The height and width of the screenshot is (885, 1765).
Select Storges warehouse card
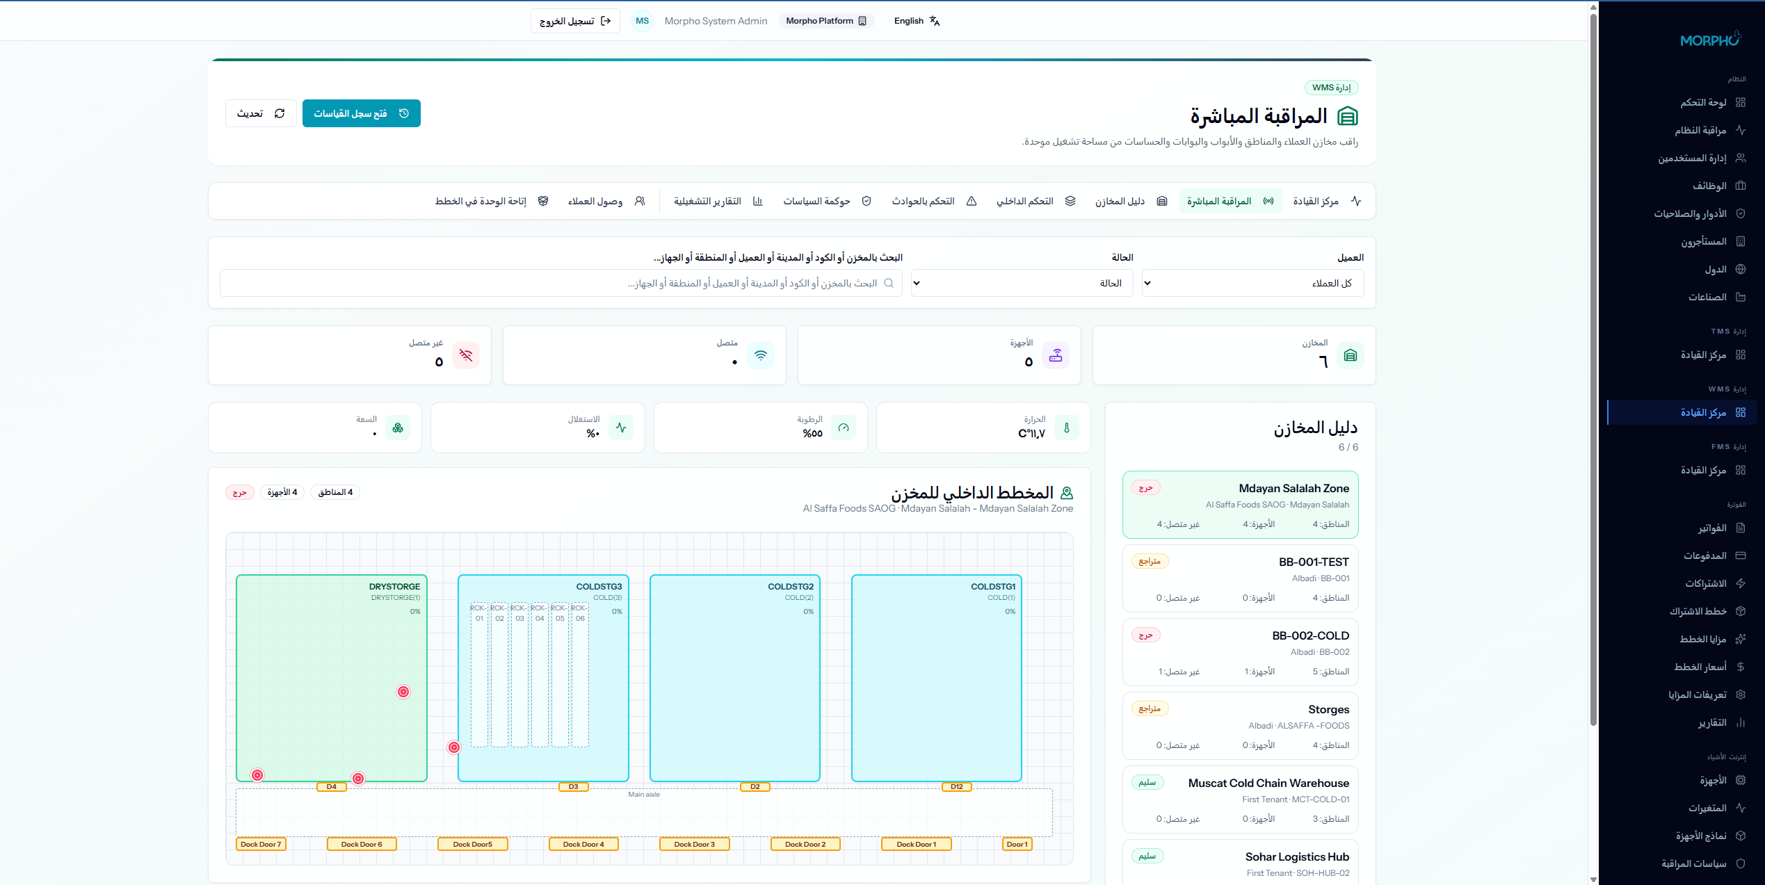[1240, 726]
